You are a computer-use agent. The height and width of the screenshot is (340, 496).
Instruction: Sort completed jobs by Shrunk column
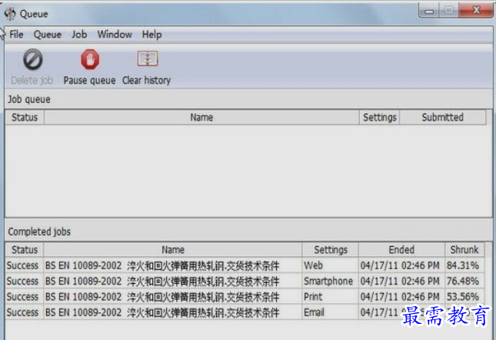[x=464, y=249]
